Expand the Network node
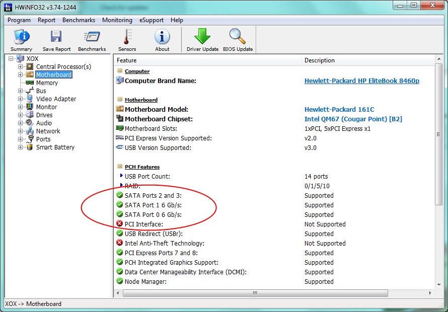 coord(20,131)
